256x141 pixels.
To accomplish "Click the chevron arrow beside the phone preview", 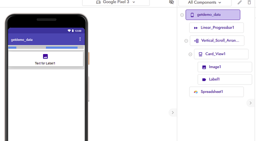I will click(x=173, y=113).
